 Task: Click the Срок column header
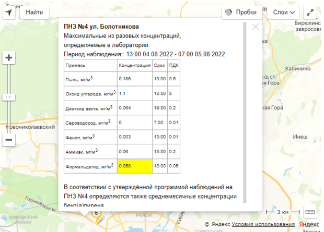coord(159,66)
